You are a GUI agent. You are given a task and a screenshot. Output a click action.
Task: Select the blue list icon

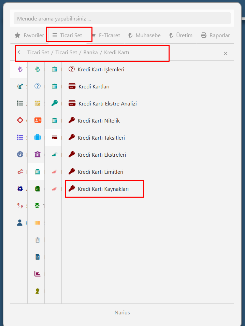[20, 137]
